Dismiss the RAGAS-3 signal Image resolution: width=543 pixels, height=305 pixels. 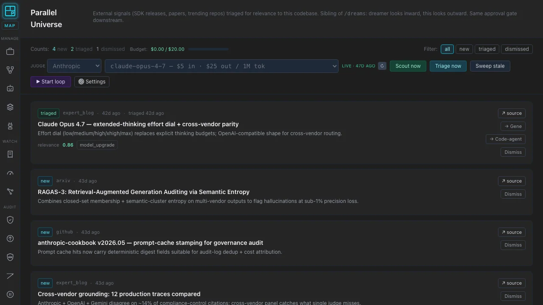pos(513,194)
